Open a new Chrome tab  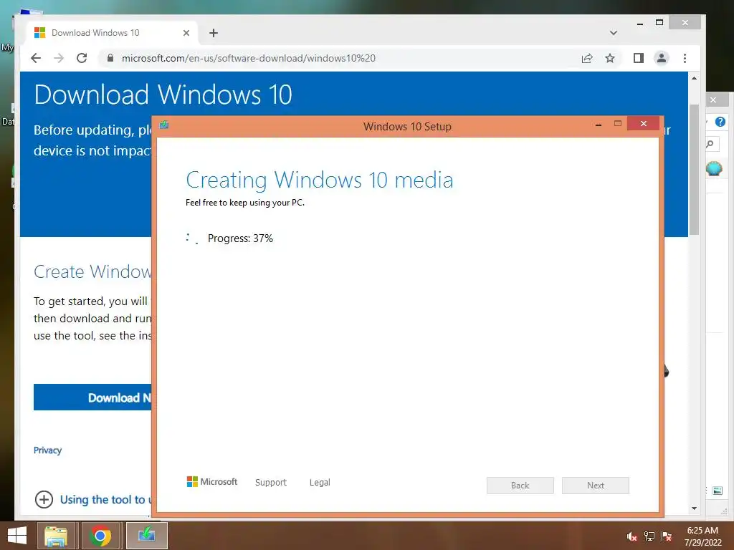click(x=214, y=33)
